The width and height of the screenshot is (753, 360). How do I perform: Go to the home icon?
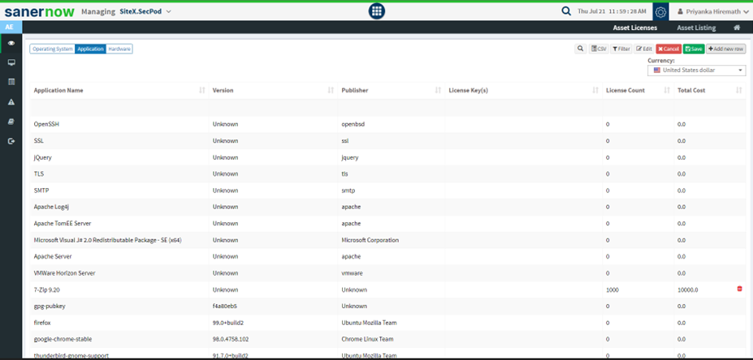pyautogui.click(x=737, y=28)
